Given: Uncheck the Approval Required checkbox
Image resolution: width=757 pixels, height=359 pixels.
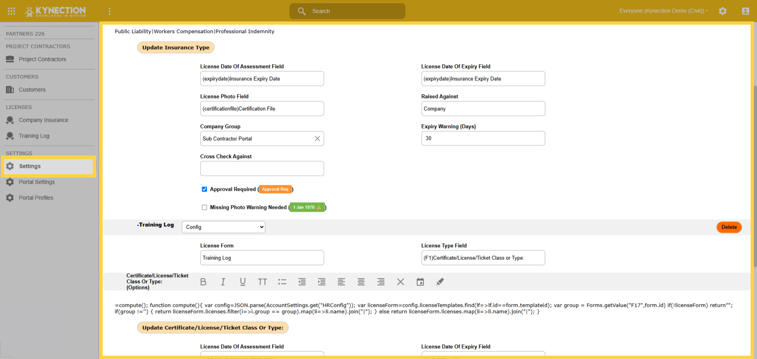Looking at the screenshot, I should click(204, 189).
